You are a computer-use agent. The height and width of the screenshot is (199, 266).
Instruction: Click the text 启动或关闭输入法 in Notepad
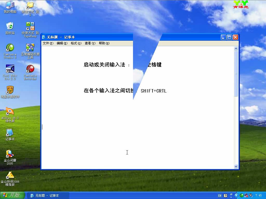[104, 65]
